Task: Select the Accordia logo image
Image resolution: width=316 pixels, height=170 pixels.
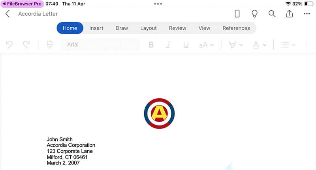Action: click(x=159, y=114)
